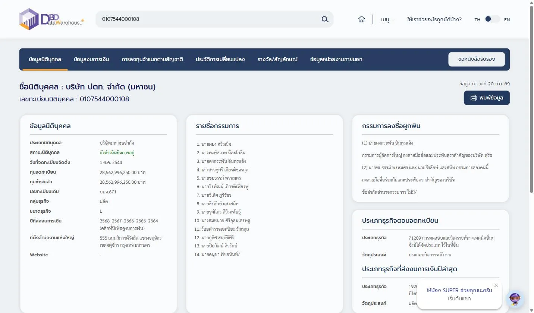Print data with พิมพ์ข้อมูล button
Screen dimensions: 534x313
pos(487,98)
